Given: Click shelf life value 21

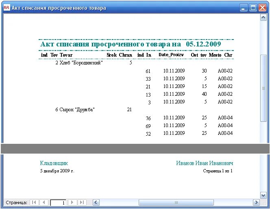Looking at the screenshot, I should (129, 110).
